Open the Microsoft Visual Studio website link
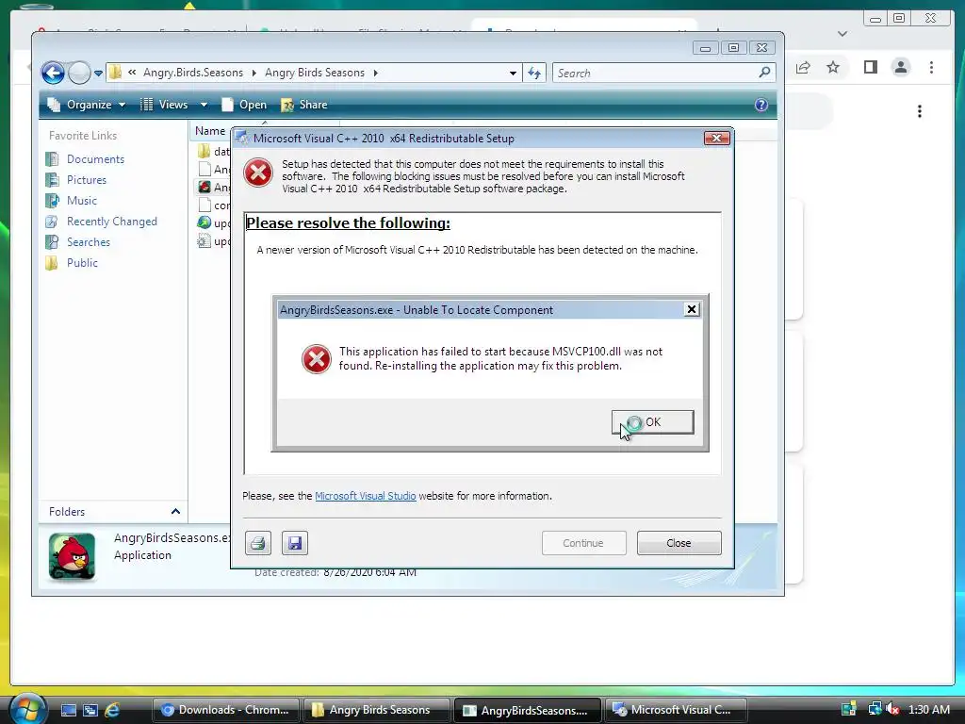 coord(366,496)
